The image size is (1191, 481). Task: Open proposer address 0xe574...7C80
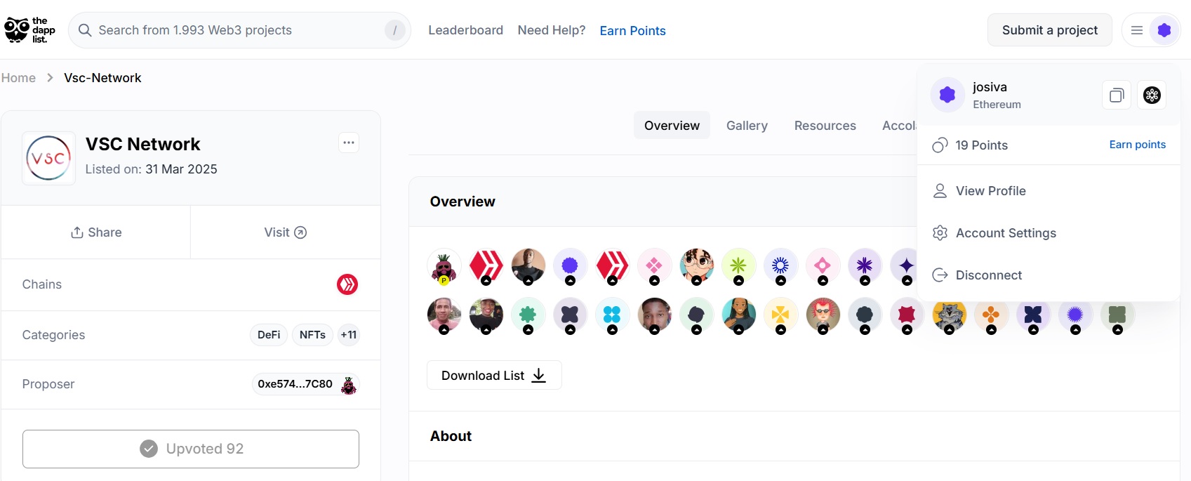(295, 384)
